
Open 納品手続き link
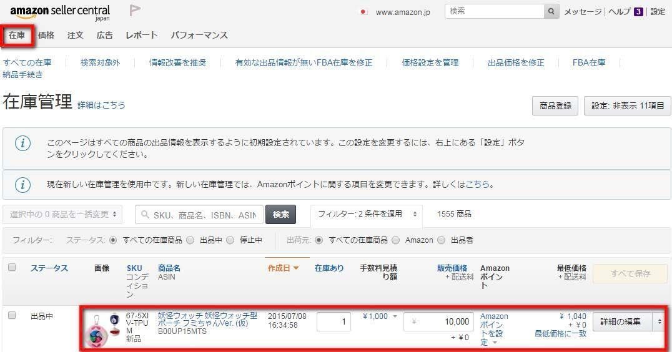pos(23,74)
